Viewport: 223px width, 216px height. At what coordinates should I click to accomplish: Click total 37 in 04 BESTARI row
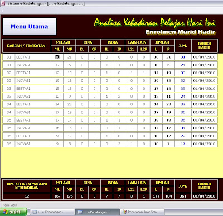pyautogui.click(x=183, y=104)
